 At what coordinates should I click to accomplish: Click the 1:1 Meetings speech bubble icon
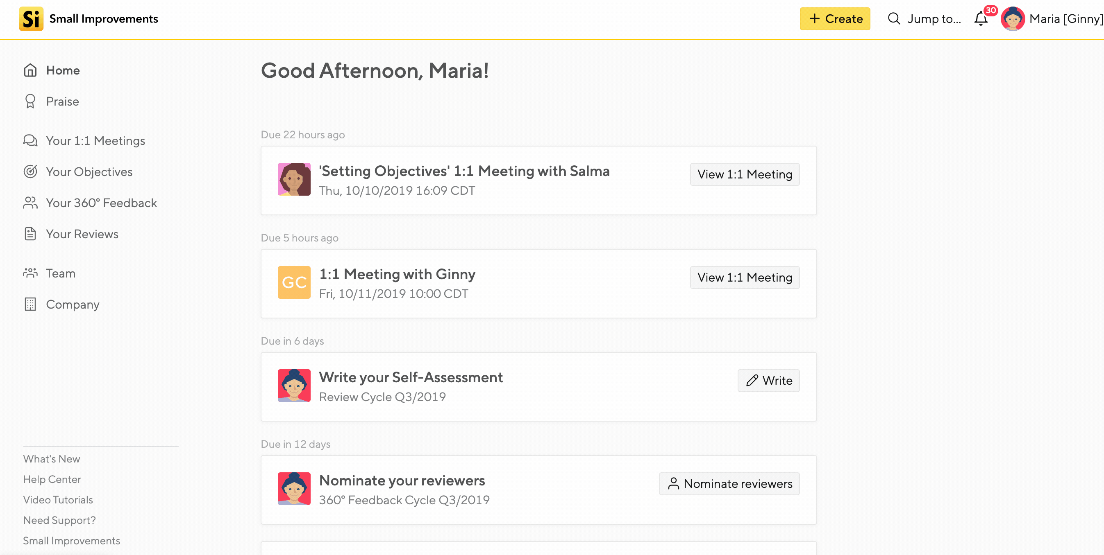(x=30, y=141)
